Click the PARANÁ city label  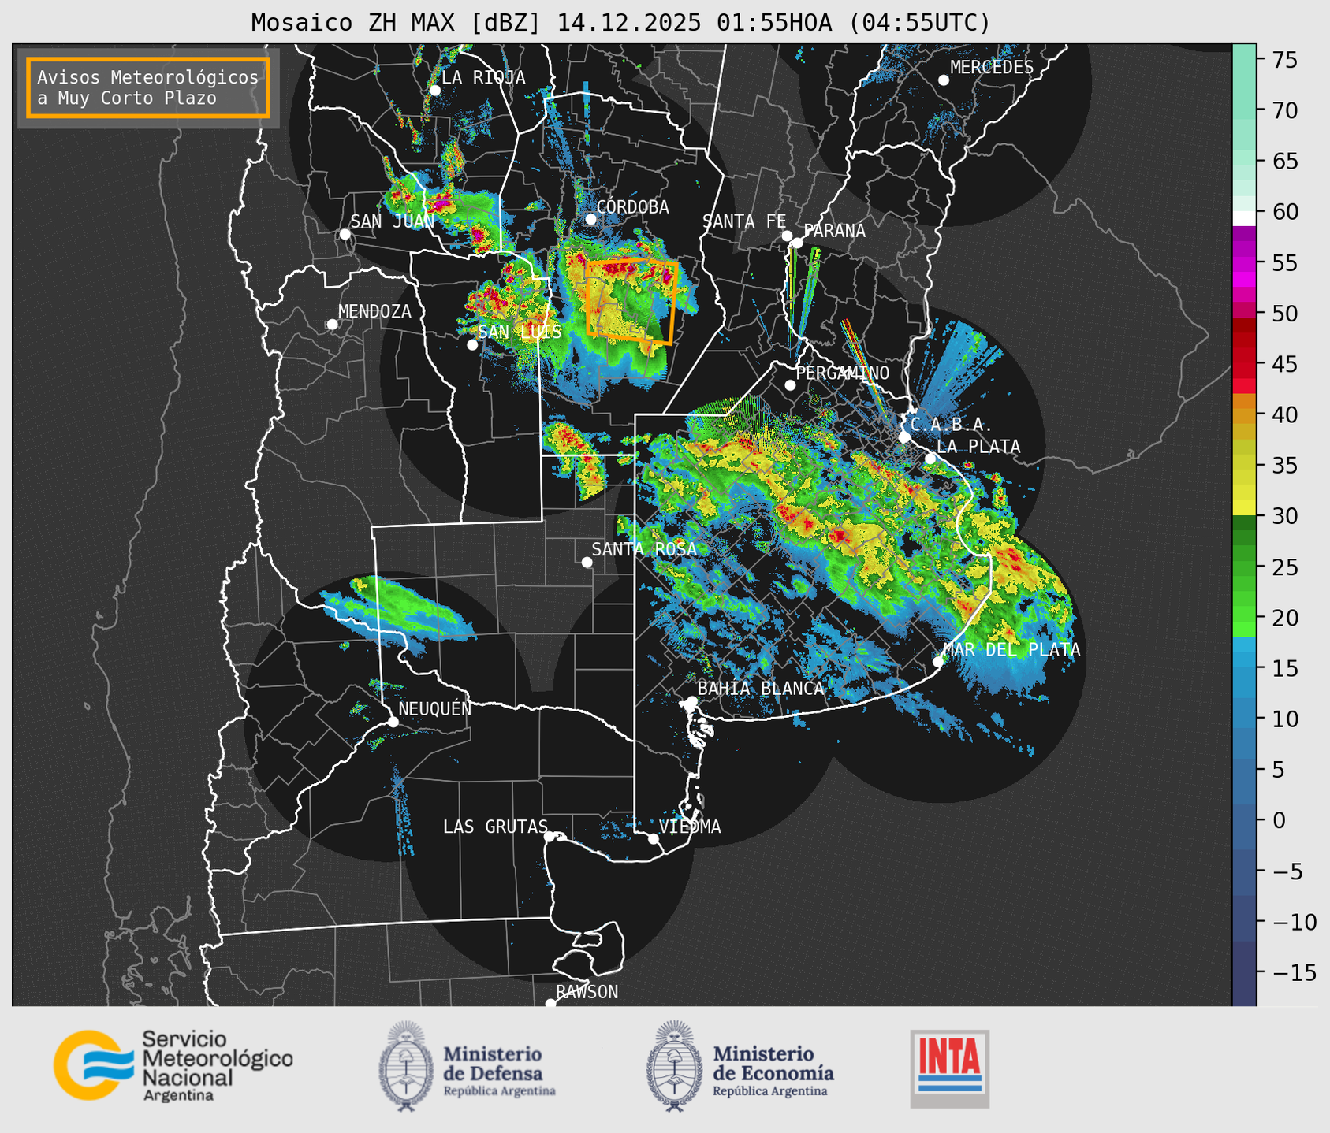pos(834,231)
